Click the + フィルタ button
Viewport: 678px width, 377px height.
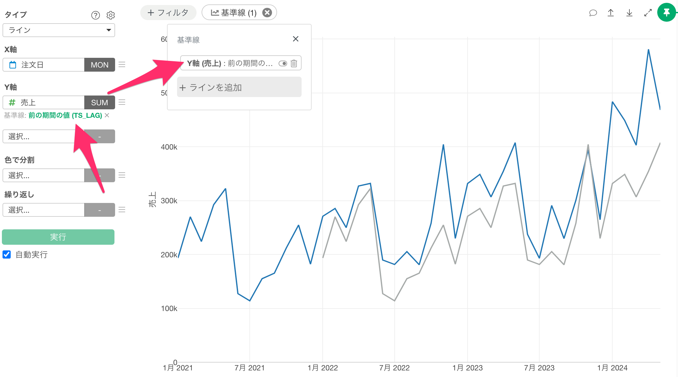click(x=168, y=13)
